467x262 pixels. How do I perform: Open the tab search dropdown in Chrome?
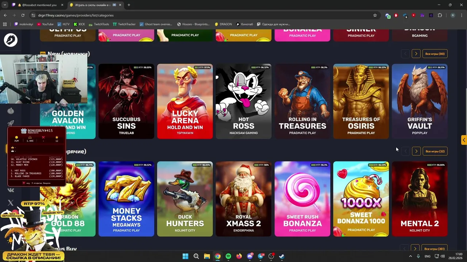(x=5, y=5)
